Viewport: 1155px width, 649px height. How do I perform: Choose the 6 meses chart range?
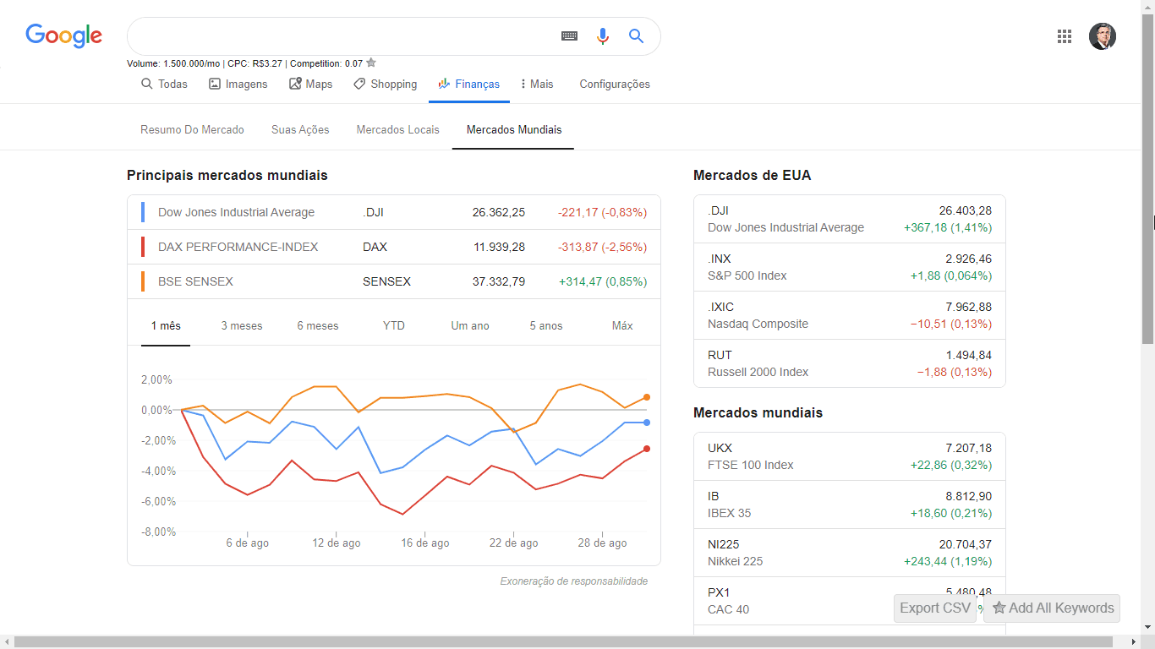(x=318, y=325)
